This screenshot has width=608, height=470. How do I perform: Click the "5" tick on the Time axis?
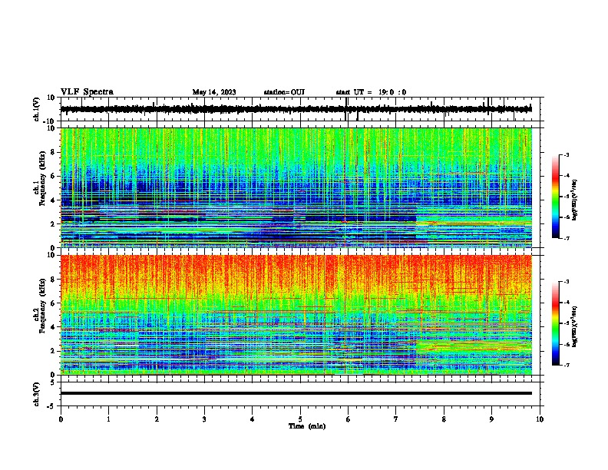[x=300, y=419]
